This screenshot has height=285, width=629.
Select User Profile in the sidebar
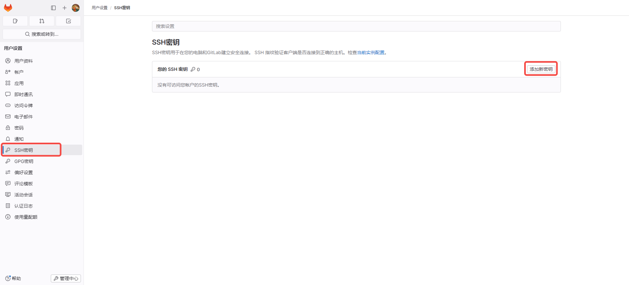[24, 61]
